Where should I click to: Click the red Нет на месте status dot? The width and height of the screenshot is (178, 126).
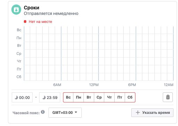25,22
